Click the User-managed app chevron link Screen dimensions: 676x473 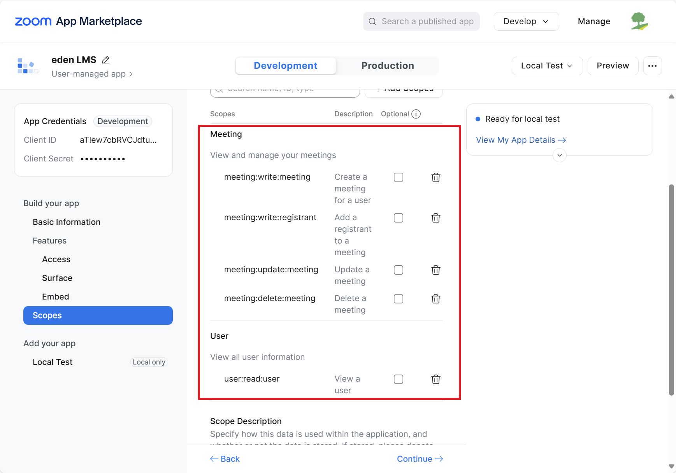point(92,74)
